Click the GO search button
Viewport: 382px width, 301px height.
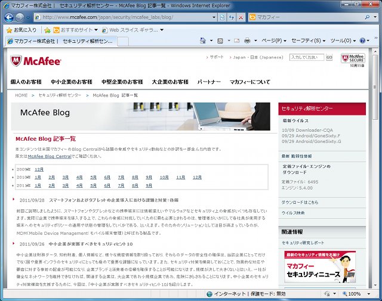(x=329, y=57)
